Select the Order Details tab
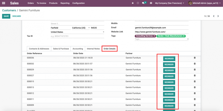Screen dimensions: 223x111 110,49
